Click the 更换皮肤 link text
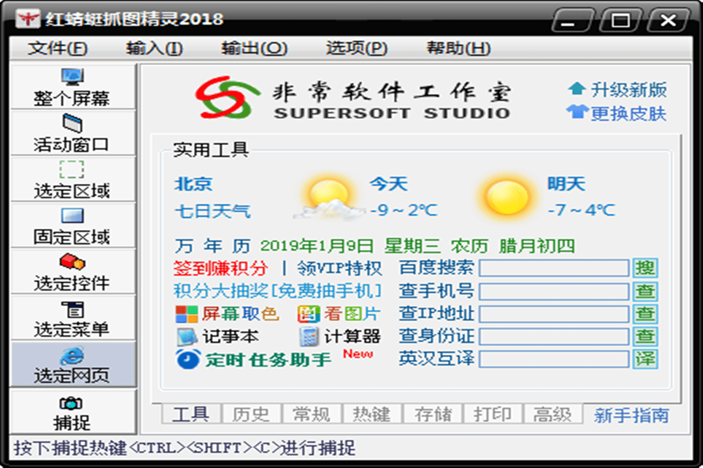703x468 pixels. point(629,113)
